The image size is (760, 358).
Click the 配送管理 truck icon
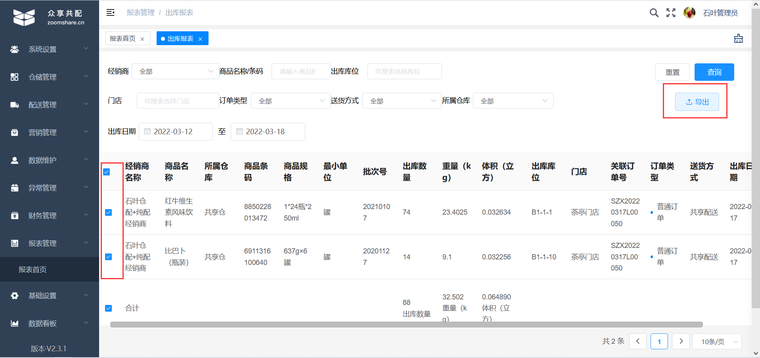(15, 105)
